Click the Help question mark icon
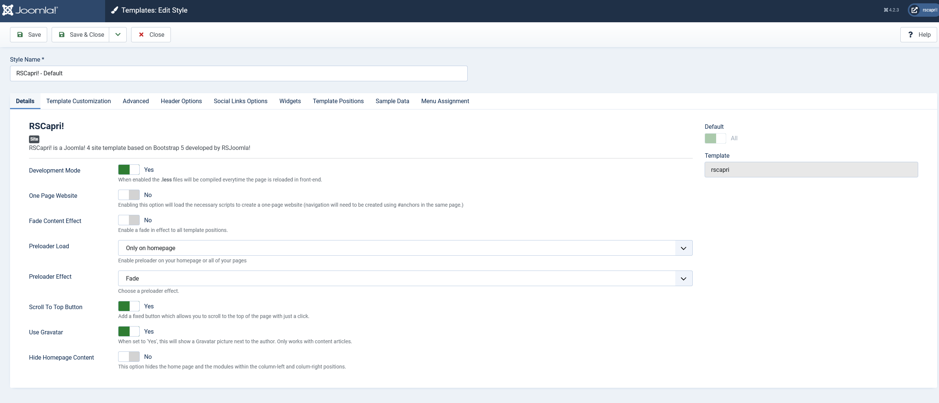 (910, 35)
